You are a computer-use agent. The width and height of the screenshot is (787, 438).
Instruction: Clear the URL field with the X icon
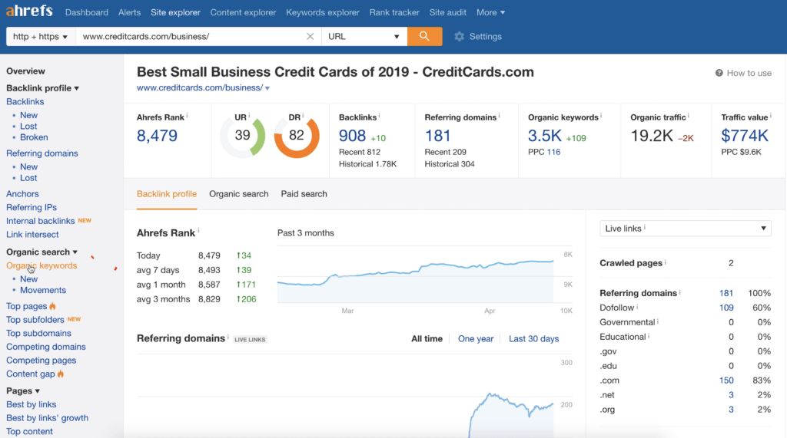tap(310, 36)
